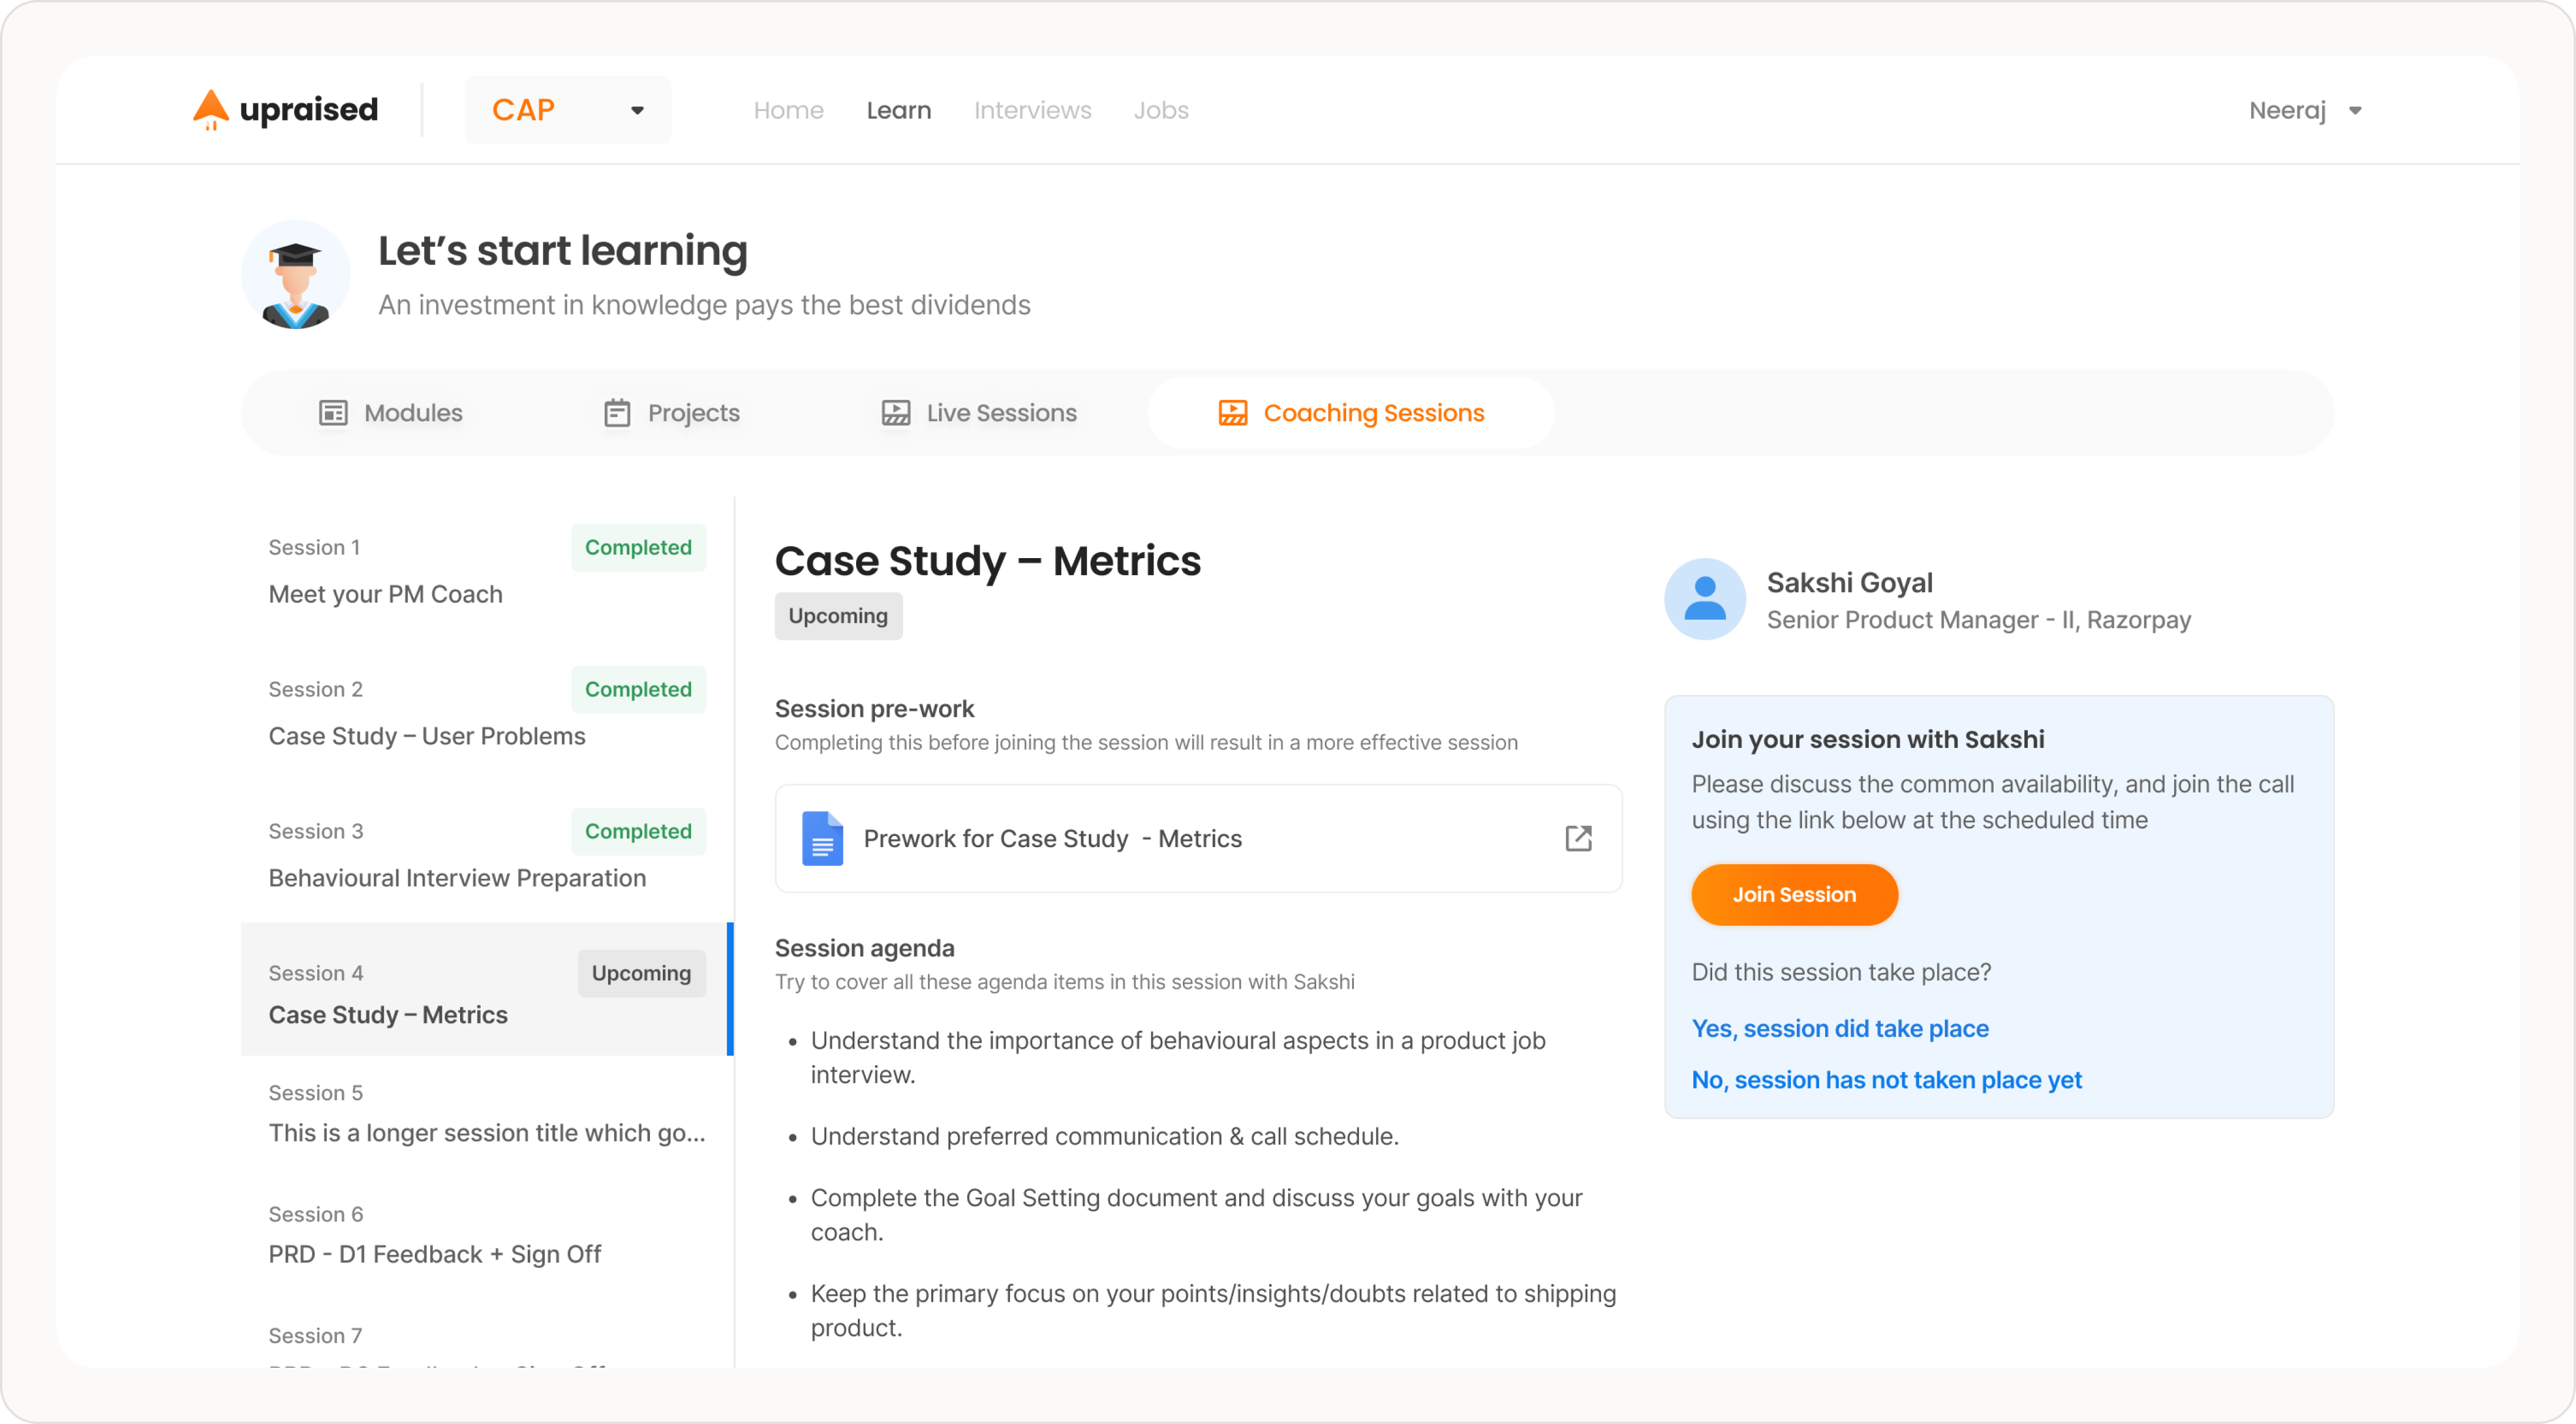Image resolution: width=2576 pixels, height=1424 pixels.
Task: Choose No, session has not taken place yet
Action: pyautogui.click(x=1886, y=1081)
